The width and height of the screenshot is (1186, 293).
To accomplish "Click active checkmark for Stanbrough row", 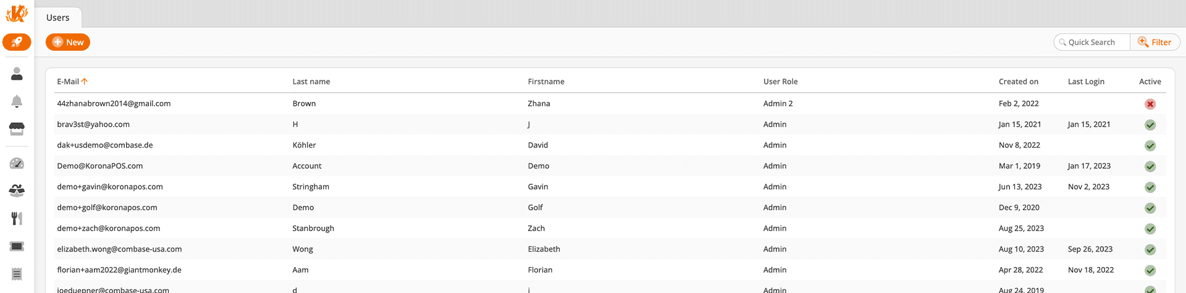I will tap(1150, 229).
